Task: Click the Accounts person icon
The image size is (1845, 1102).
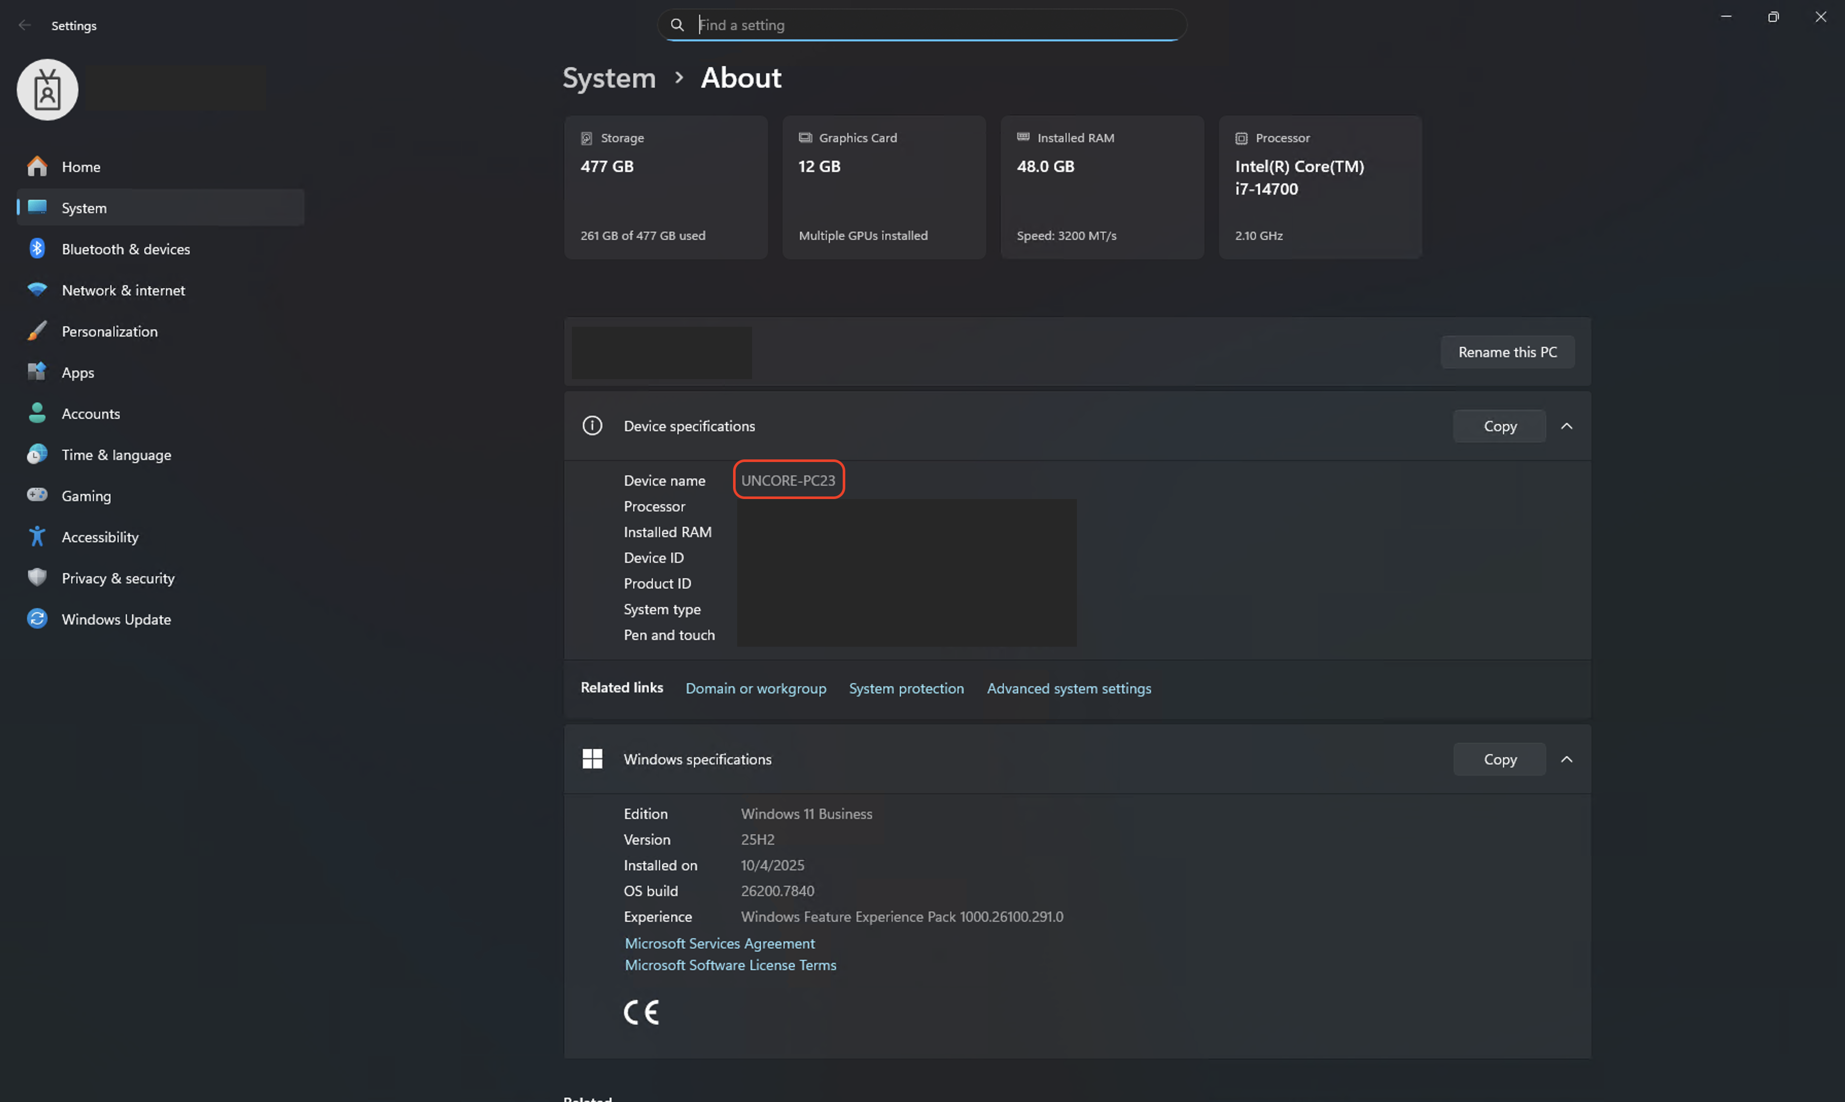Action: pyautogui.click(x=37, y=413)
